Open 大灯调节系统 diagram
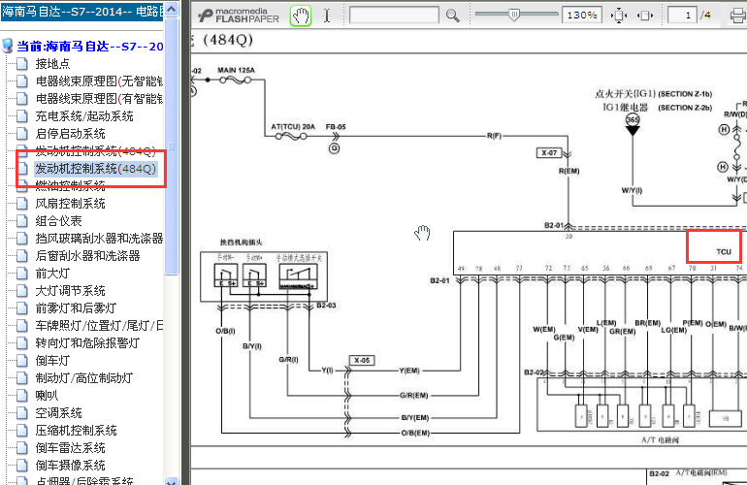 [70, 291]
